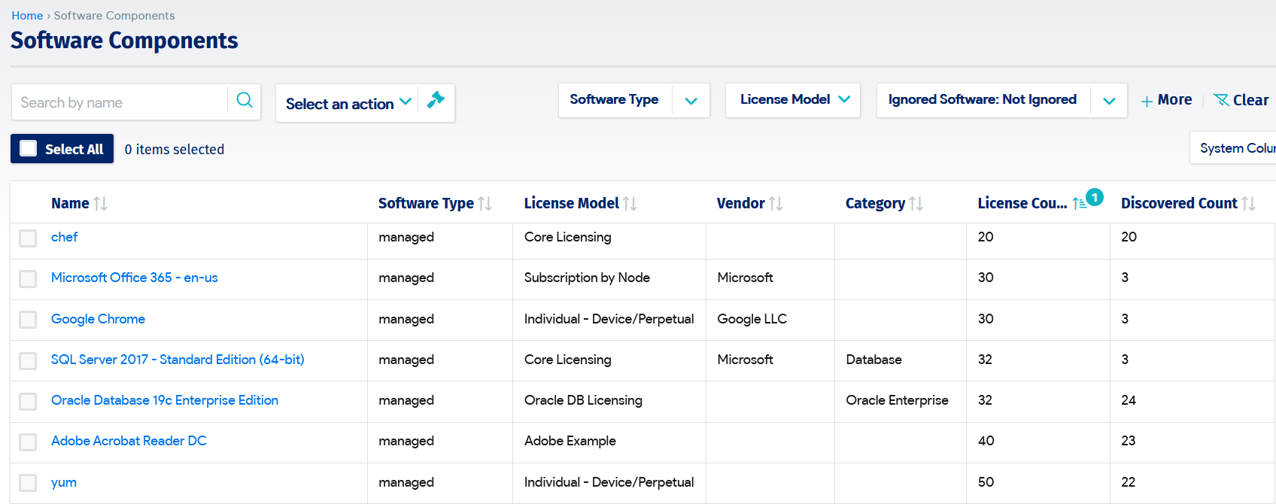Click the gavel apply-action icon
Viewport: 1276px width, 504px height.
(436, 99)
